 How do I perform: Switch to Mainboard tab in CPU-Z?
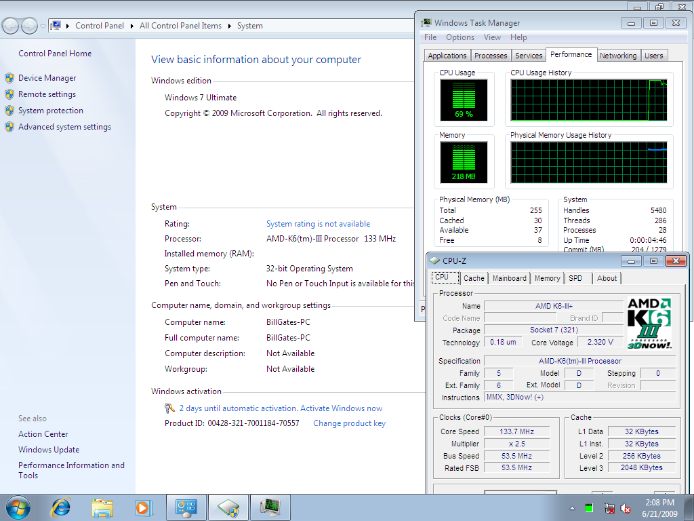point(510,278)
